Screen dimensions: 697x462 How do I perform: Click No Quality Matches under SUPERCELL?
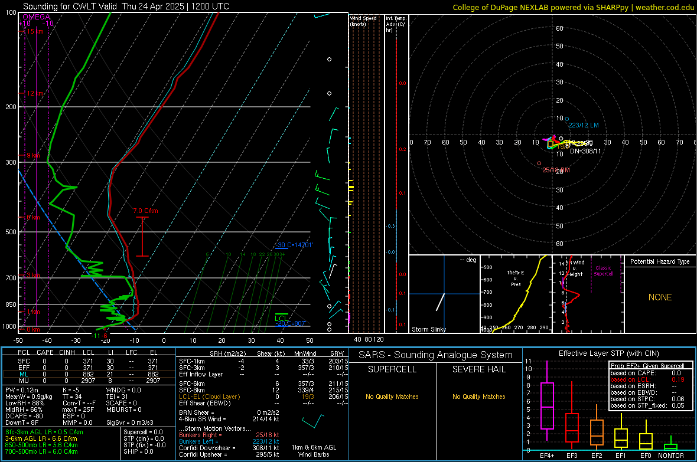[392, 397]
